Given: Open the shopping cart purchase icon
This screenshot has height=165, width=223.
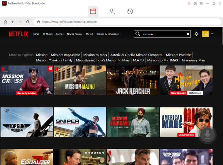Looking at the screenshot, I should (189, 3).
